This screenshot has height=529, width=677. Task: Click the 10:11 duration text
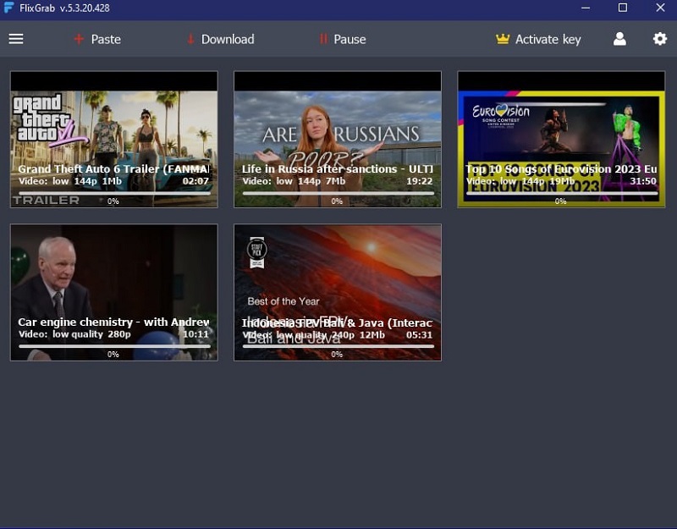coord(195,334)
